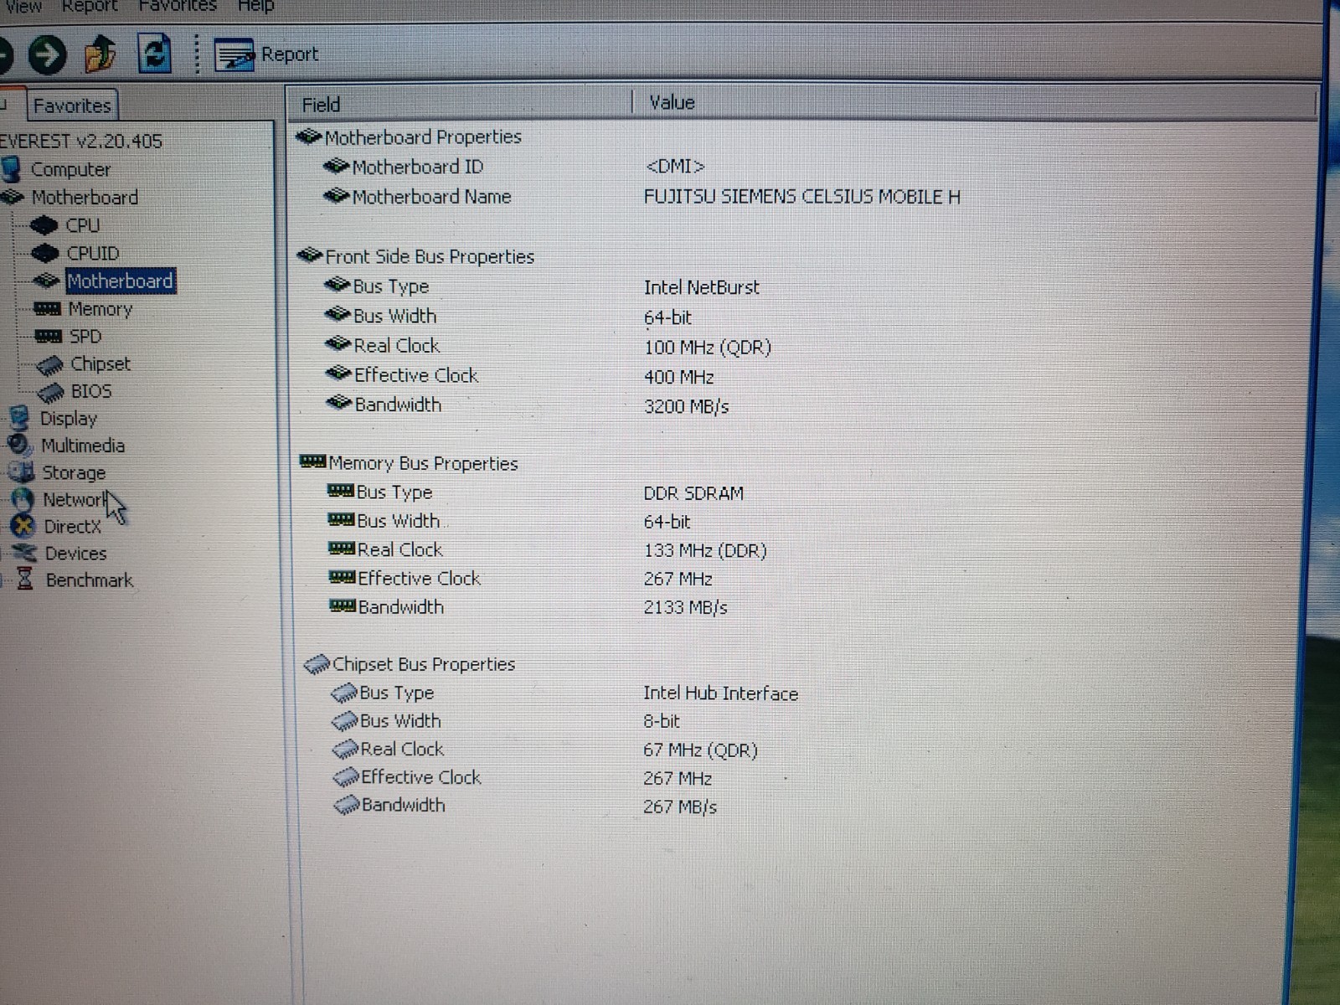
Task: Open the Favorites menu in menu bar
Action: pos(178,6)
